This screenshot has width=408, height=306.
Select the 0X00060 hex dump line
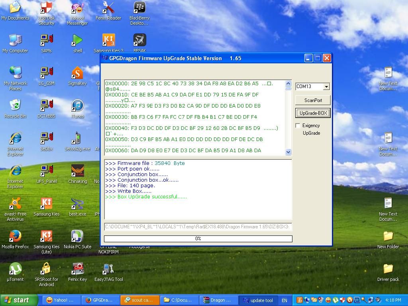(183, 151)
